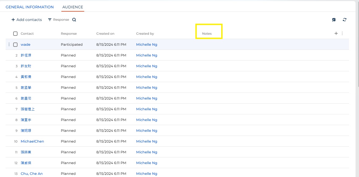359x177 pixels.
Task: Open the contact link in row 8
Action: [x=26, y=120]
